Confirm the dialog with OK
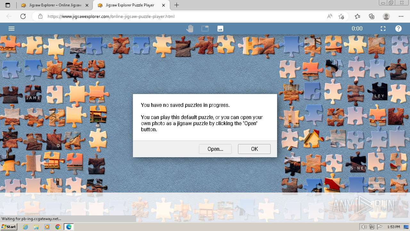This screenshot has width=410, height=231. [x=254, y=149]
